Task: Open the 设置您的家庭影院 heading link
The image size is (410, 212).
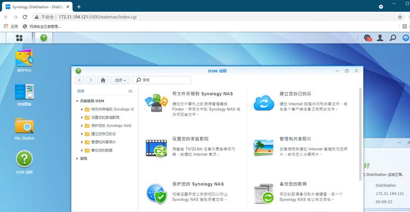Action: [190, 139]
